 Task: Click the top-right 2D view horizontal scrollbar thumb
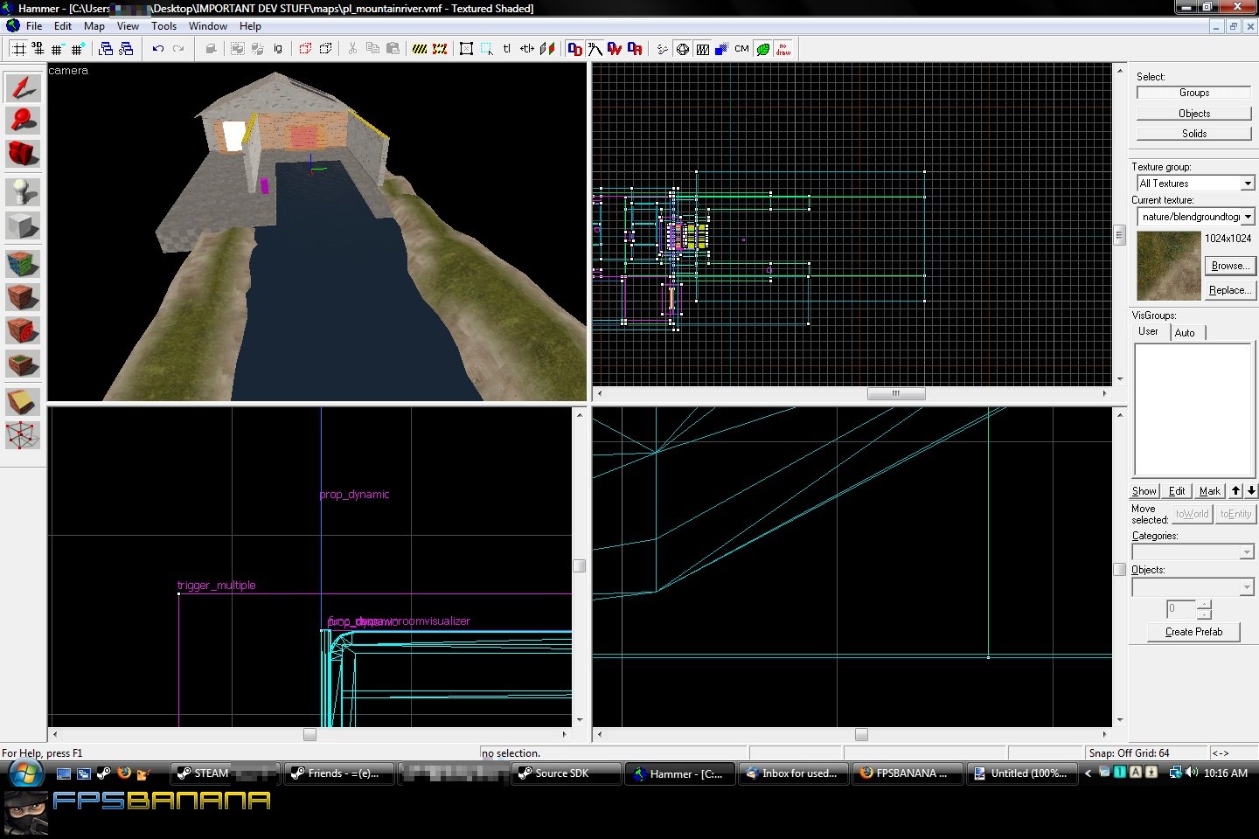tap(896, 393)
